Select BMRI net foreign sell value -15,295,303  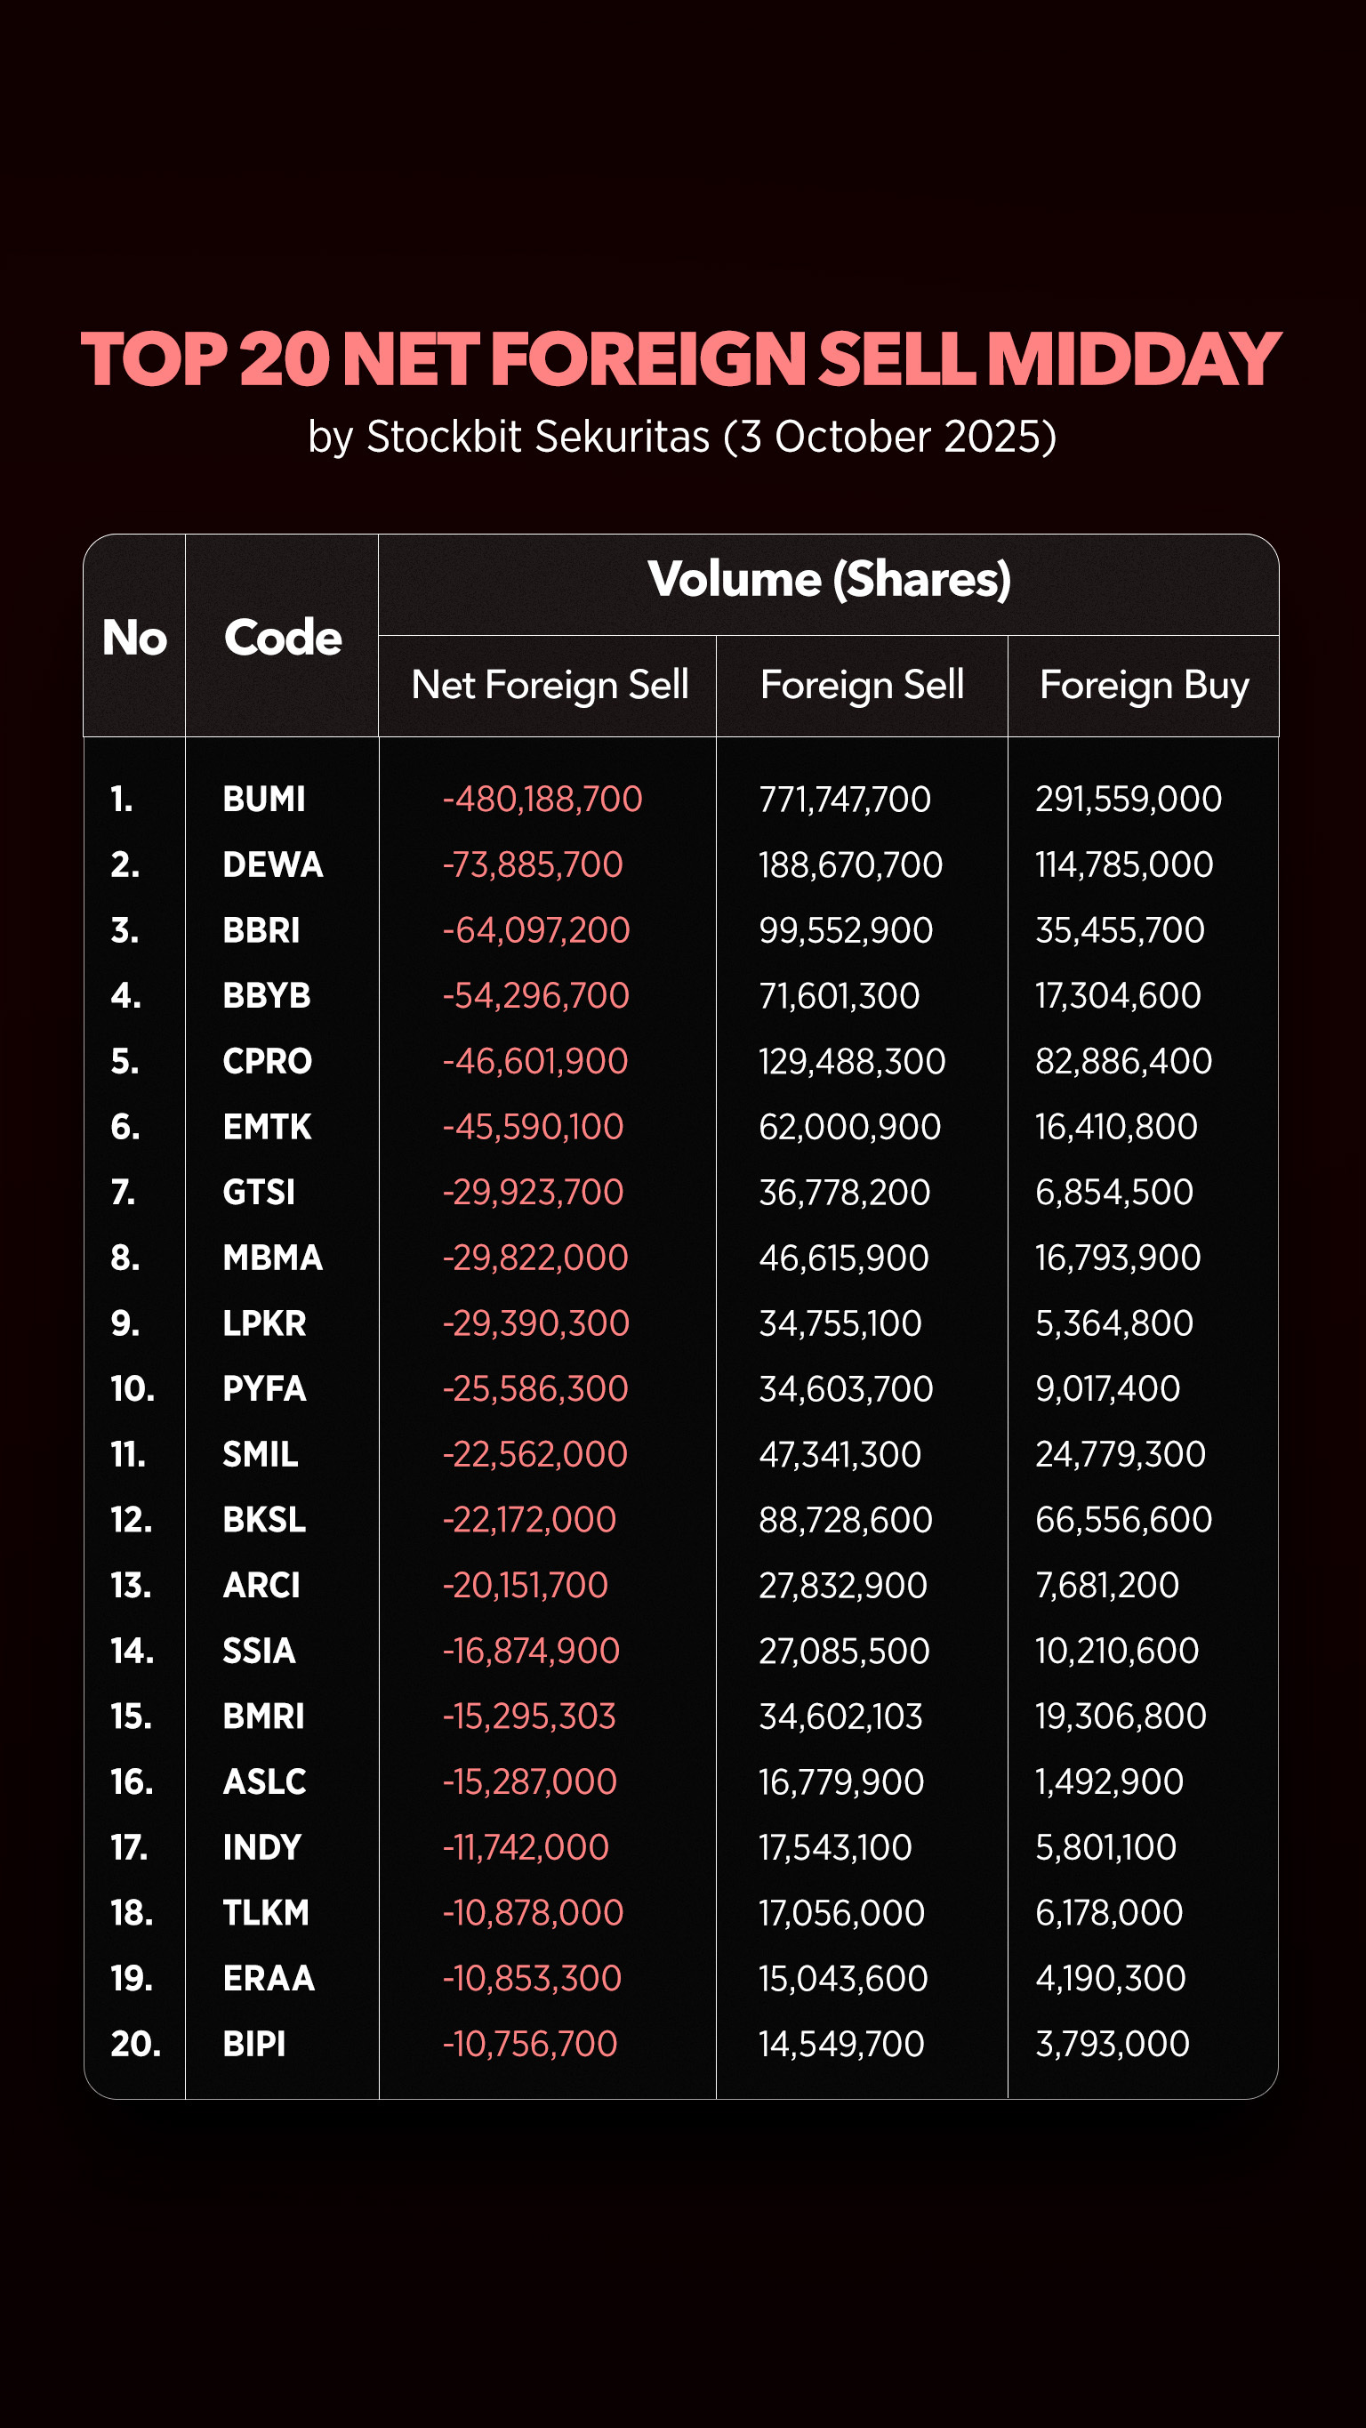pyautogui.click(x=529, y=1716)
